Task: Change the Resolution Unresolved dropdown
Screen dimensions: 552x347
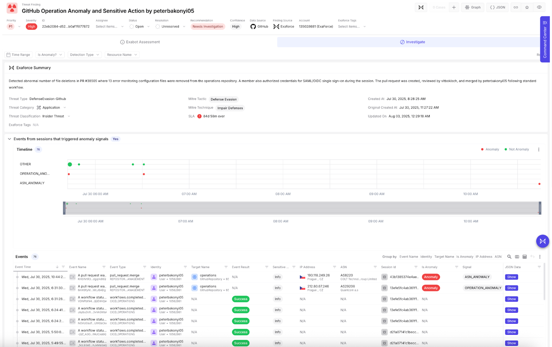Action: tap(170, 26)
